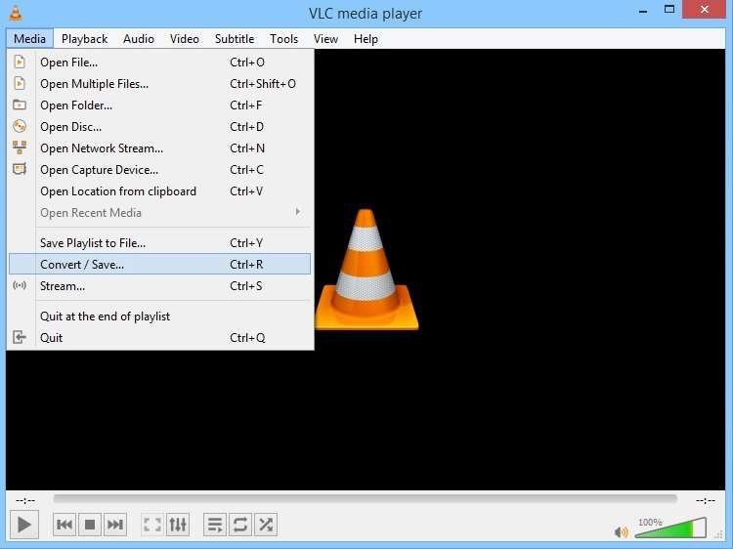The image size is (733, 549).
Task: Skip to next media track
Action: pos(115,525)
